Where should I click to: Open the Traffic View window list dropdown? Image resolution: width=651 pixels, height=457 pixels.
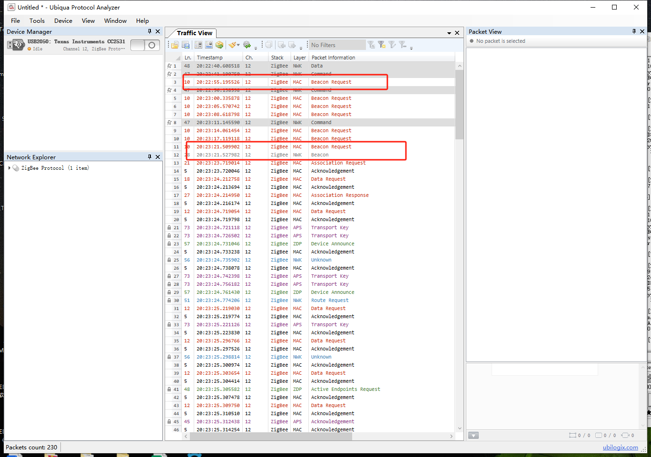coord(449,33)
